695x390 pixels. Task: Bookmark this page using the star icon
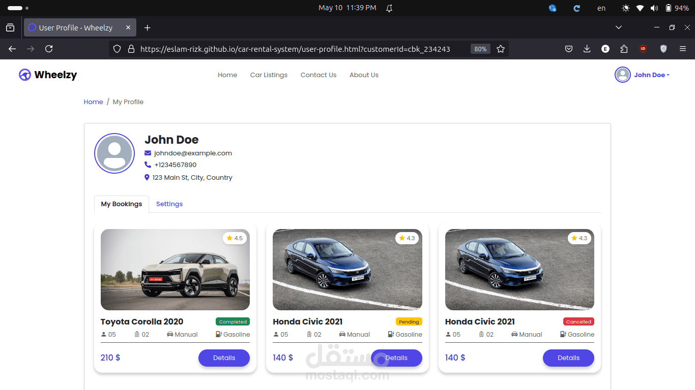click(501, 49)
